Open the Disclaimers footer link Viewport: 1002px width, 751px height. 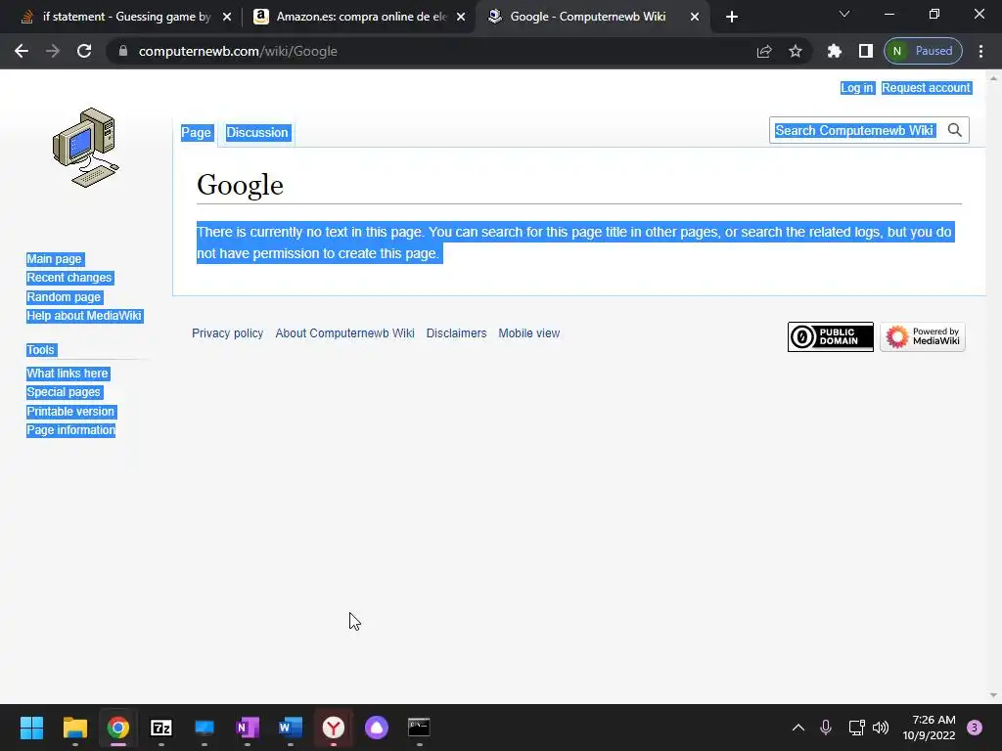point(456,333)
